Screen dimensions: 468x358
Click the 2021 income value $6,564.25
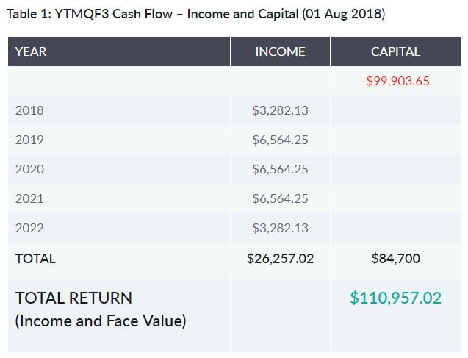click(280, 198)
